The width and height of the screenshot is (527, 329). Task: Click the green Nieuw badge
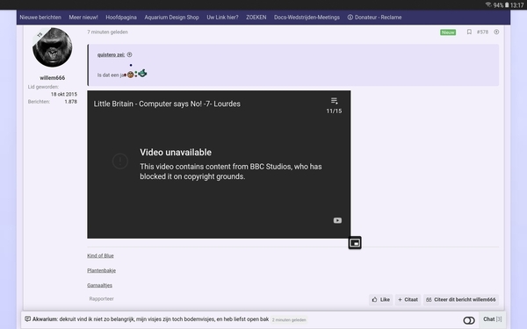[x=448, y=32]
